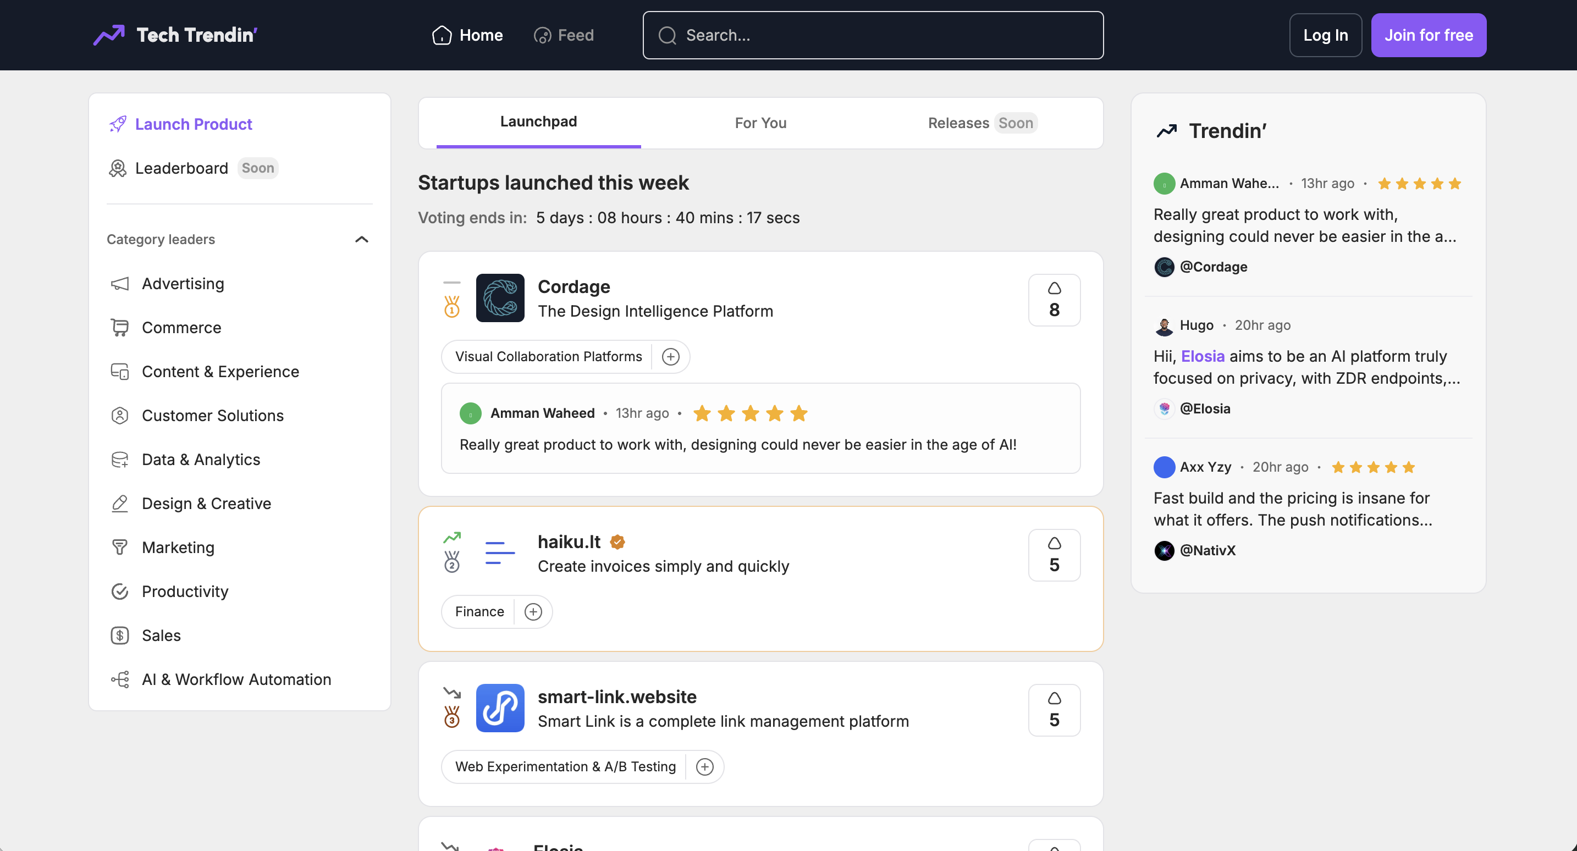
Task: Switch to the Launchpad tab
Action: (x=538, y=122)
